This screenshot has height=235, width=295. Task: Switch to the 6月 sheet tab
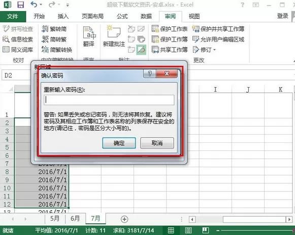pyautogui.click(x=75, y=219)
